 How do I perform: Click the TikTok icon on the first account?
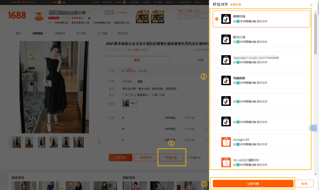point(226,19)
